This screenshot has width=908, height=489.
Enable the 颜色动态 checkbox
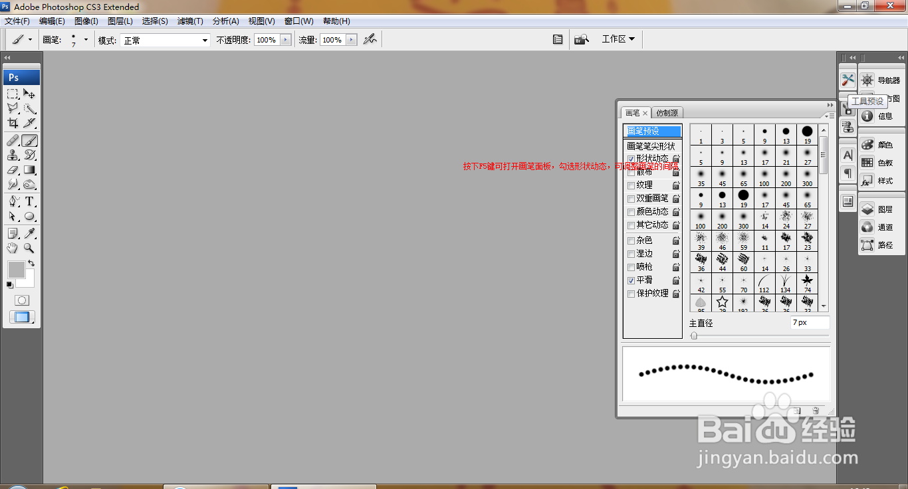coord(631,212)
